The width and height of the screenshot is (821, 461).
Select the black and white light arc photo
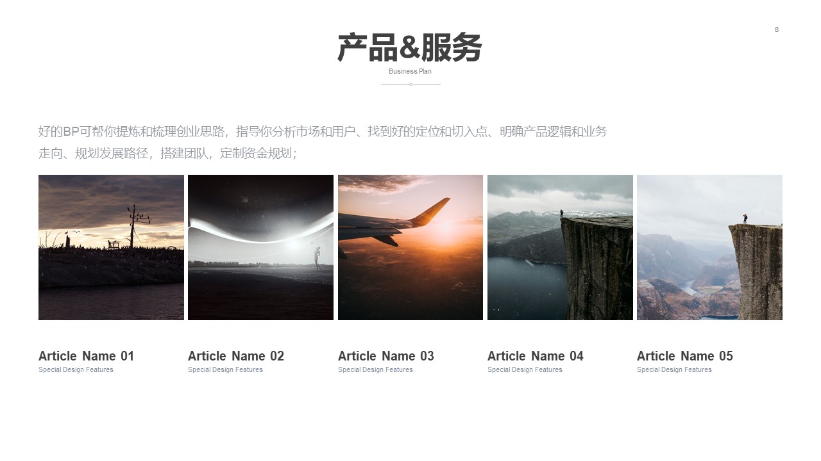coord(260,247)
